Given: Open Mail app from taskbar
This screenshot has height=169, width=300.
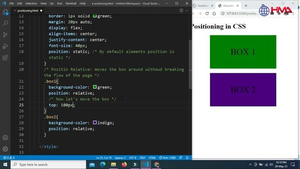Looking at the screenshot, I should tap(92, 165).
